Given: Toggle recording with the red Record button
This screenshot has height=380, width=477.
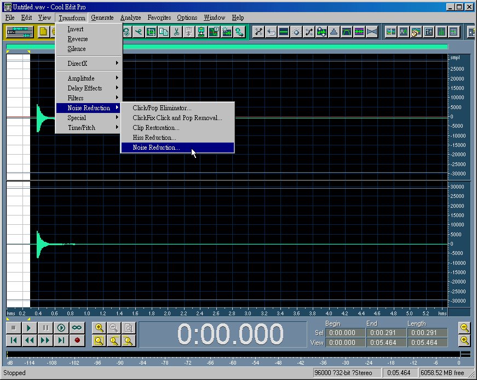Looking at the screenshot, I should [x=77, y=341].
